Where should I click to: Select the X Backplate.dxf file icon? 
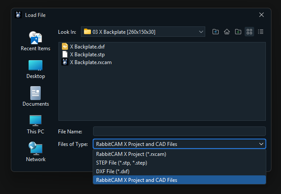point(65,46)
